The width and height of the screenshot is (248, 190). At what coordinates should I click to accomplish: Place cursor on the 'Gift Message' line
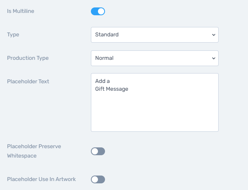112,89
